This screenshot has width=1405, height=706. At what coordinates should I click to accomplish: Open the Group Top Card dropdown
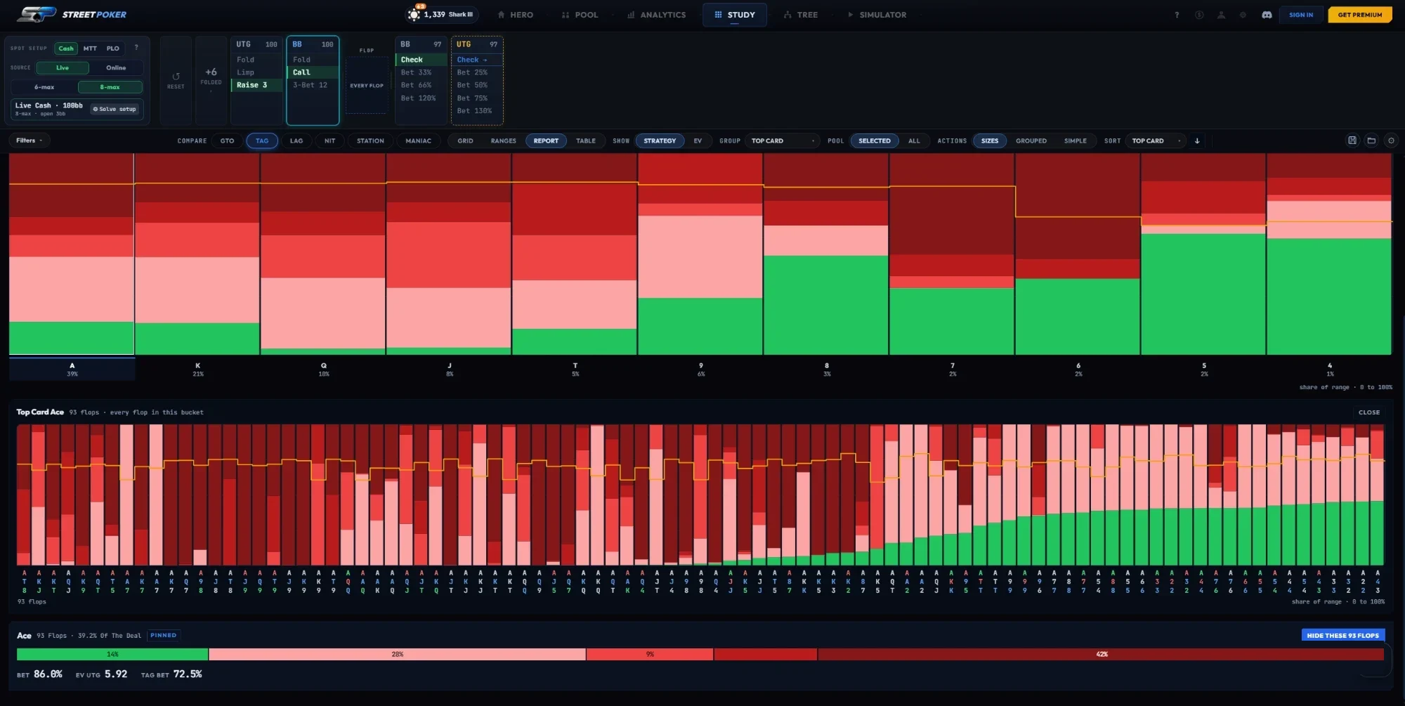783,140
